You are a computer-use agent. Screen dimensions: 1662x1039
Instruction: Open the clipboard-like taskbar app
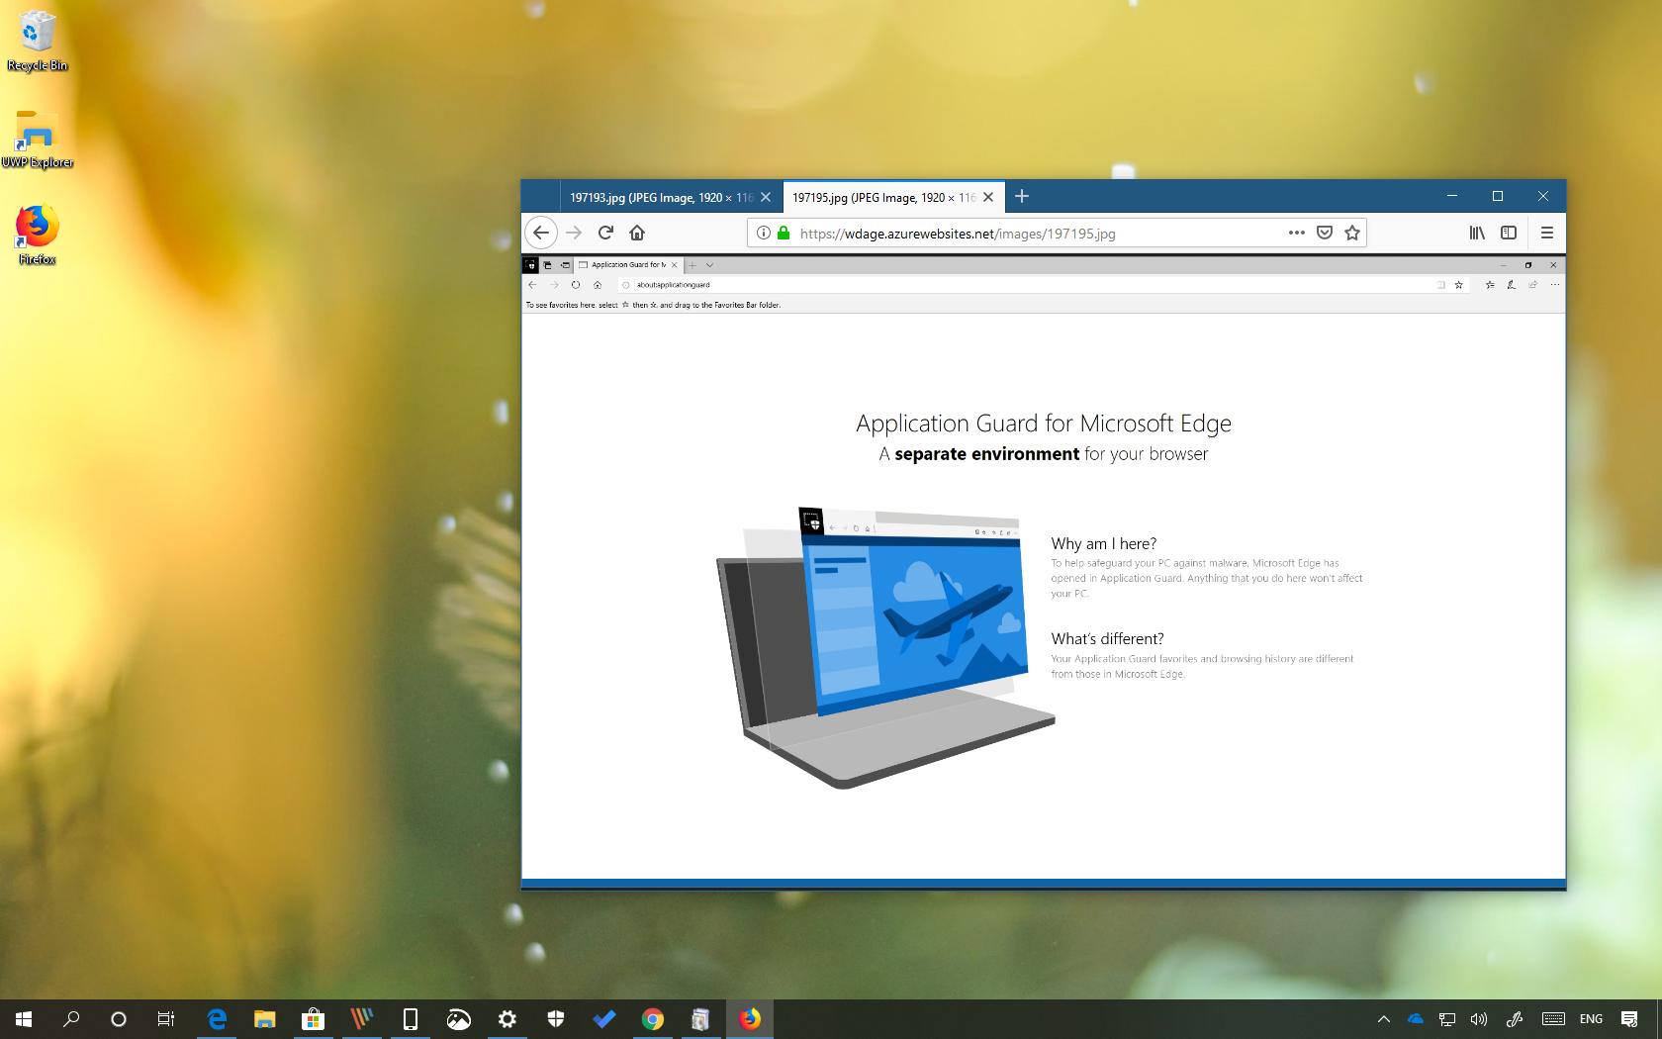pyautogui.click(x=700, y=1018)
